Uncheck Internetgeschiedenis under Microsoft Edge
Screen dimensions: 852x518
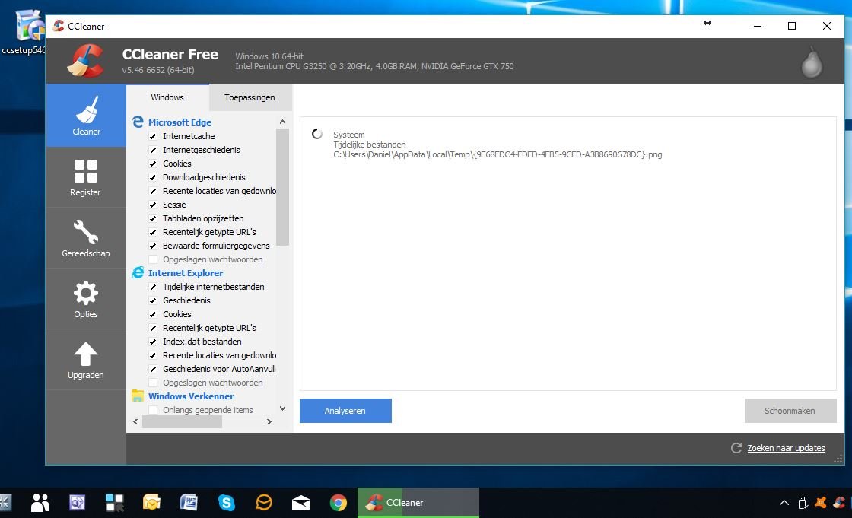tap(153, 150)
